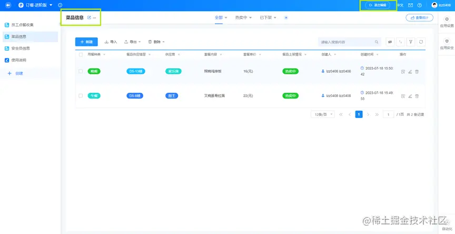This screenshot has height=234, width=455.
Task: Open the more options ellipsis beside 菜品信息
Action: tap(94, 18)
